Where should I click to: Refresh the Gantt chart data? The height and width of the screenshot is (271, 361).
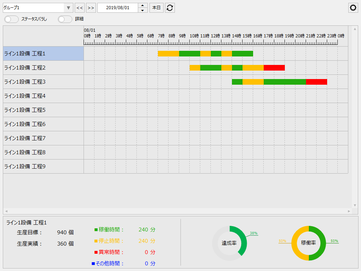coord(170,7)
